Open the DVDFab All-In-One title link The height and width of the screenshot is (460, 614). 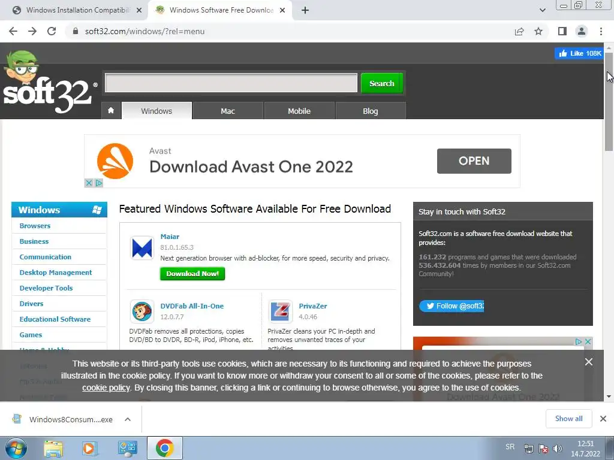coord(192,306)
